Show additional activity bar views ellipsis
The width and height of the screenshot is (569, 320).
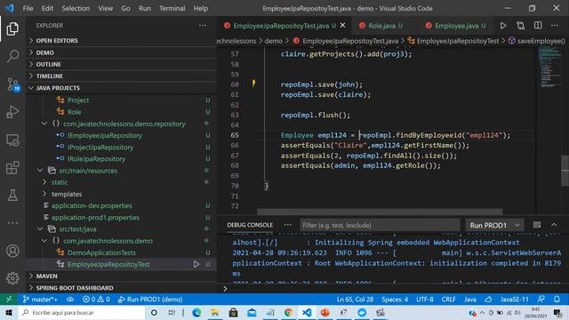tap(12, 223)
